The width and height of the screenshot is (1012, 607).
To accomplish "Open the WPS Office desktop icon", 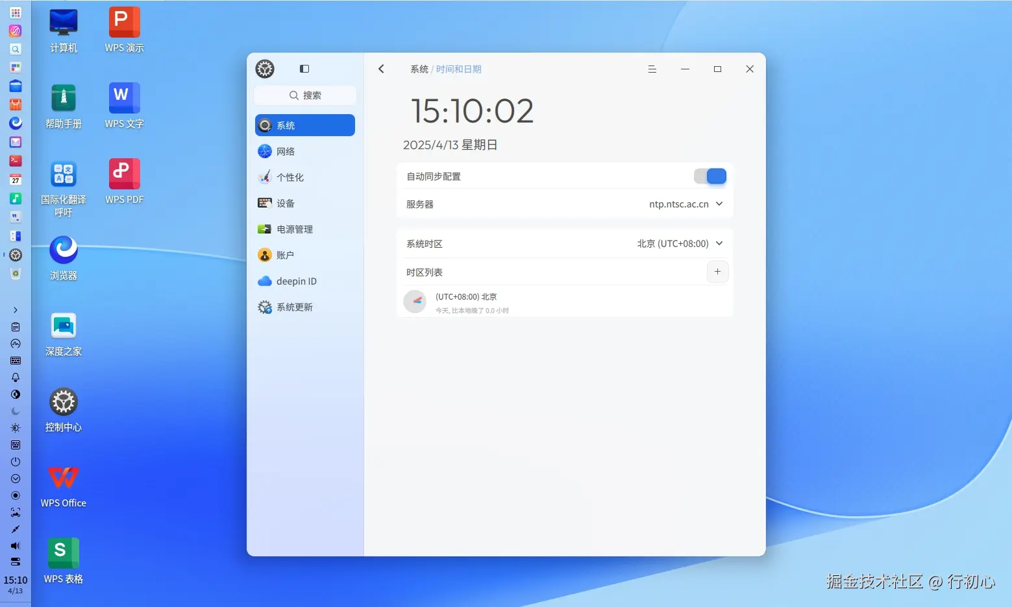I will [x=64, y=486].
